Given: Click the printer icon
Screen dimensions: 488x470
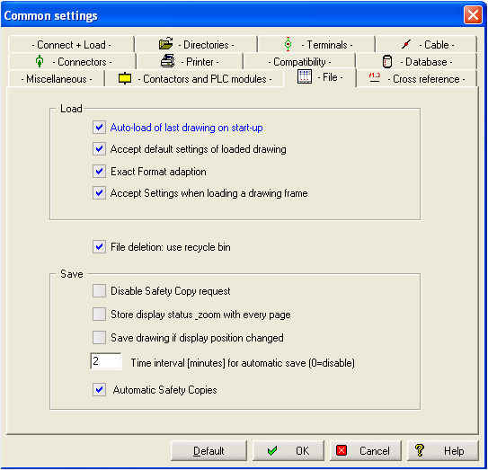Looking at the screenshot, I should click(x=168, y=61).
